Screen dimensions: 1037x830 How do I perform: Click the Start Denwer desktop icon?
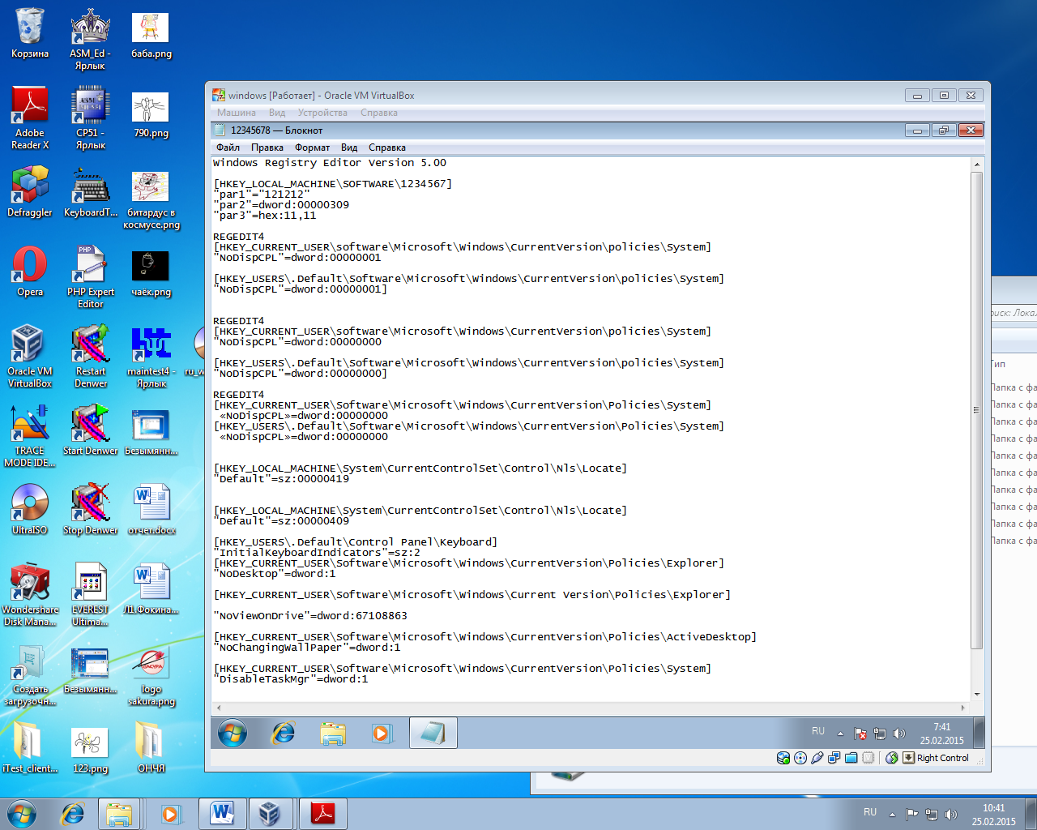coord(90,430)
